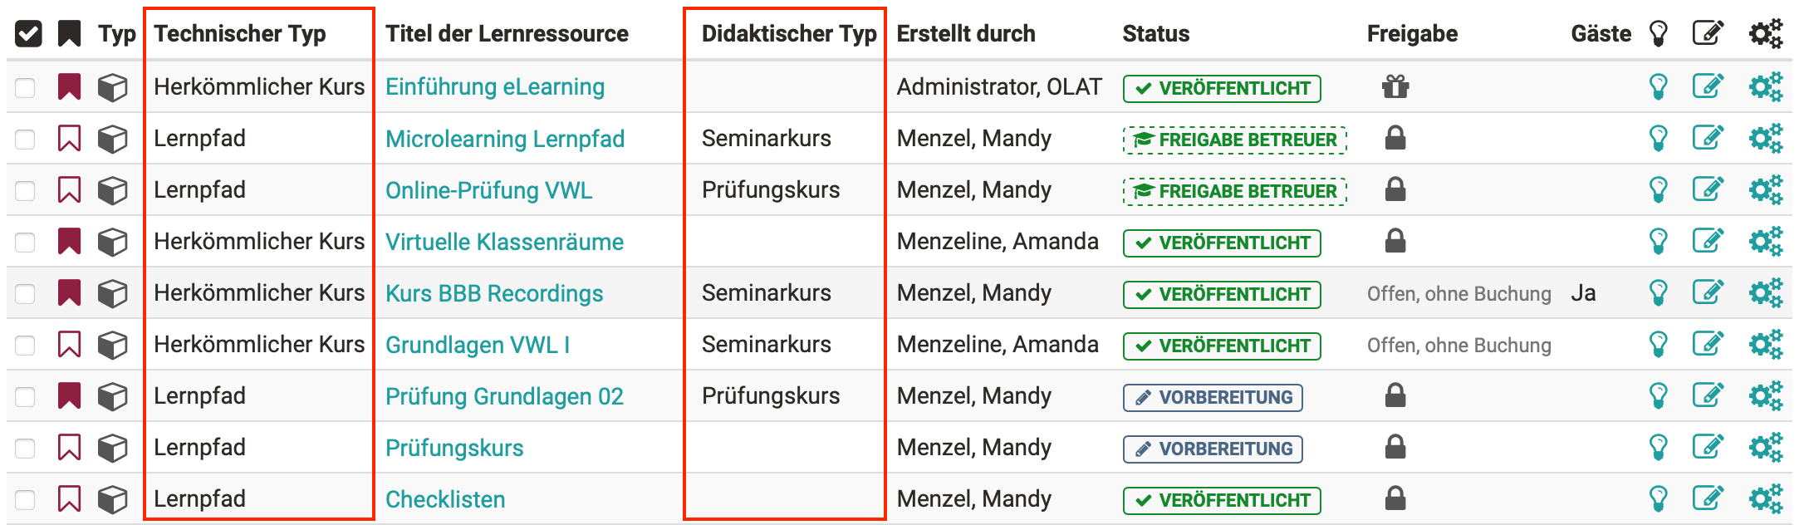The image size is (1804, 525).
Task: Click lock icon in Prüfungskurs row
Action: 1395,447
